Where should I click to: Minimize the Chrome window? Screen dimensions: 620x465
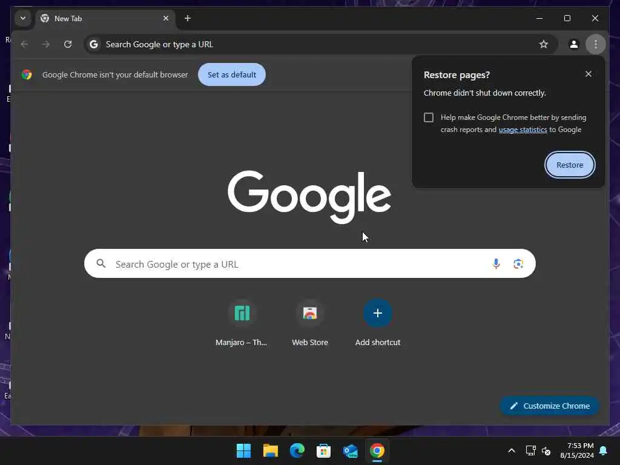[x=539, y=18]
